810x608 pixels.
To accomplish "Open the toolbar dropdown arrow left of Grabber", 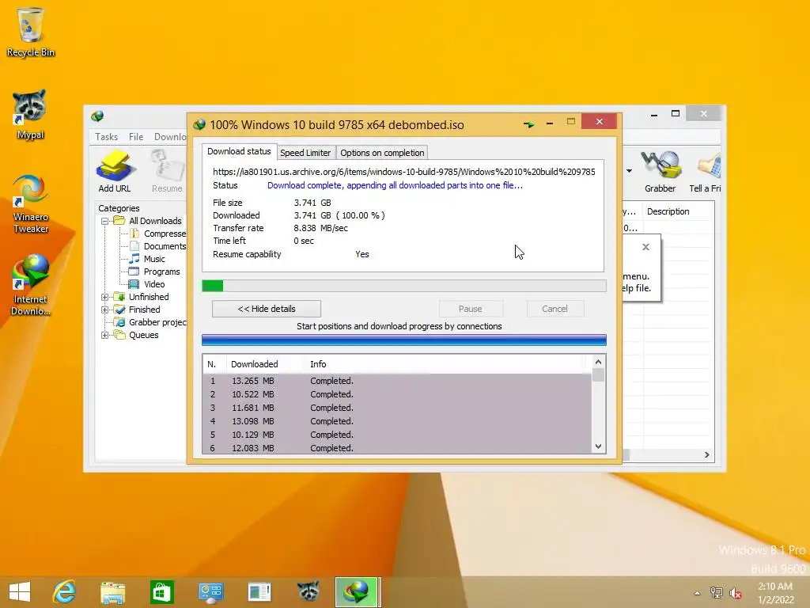I will coord(629,171).
